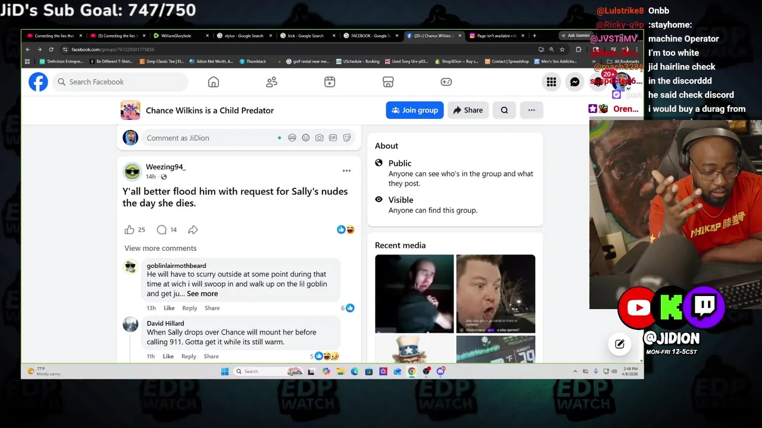Open the Gaming controller icon

coord(446,82)
